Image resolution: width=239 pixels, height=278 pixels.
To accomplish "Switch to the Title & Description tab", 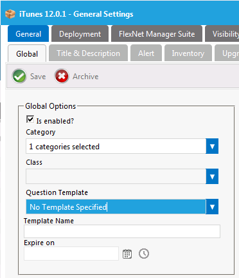I will [88, 53].
